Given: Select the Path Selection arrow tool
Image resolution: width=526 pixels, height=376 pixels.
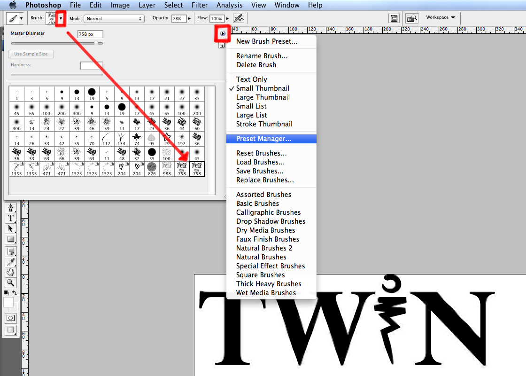Looking at the screenshot, I should [x=11, y=228].
